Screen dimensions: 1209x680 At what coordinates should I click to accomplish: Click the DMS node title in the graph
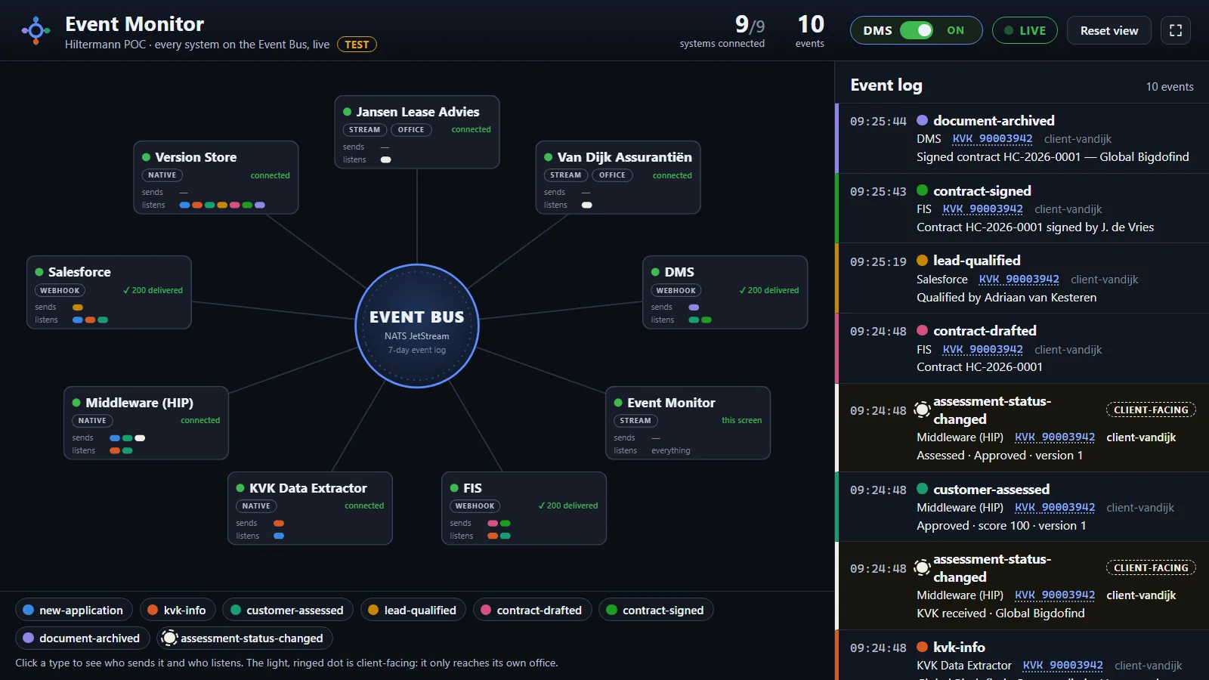679,272
